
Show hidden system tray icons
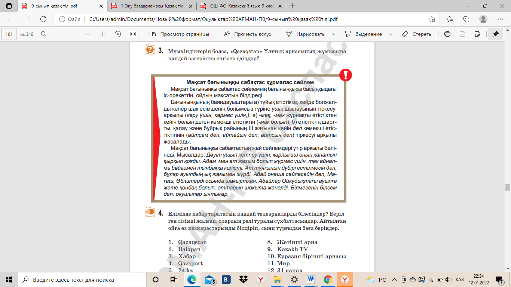395,280
